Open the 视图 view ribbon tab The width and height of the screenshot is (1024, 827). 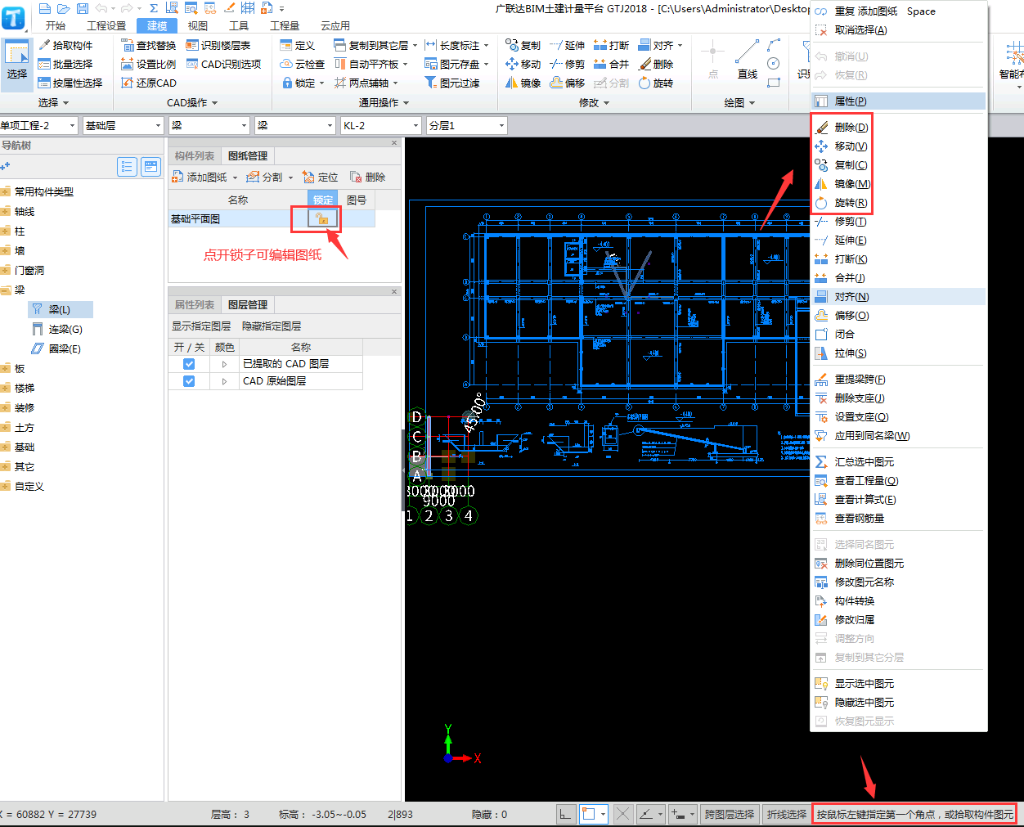click(198, 25)
